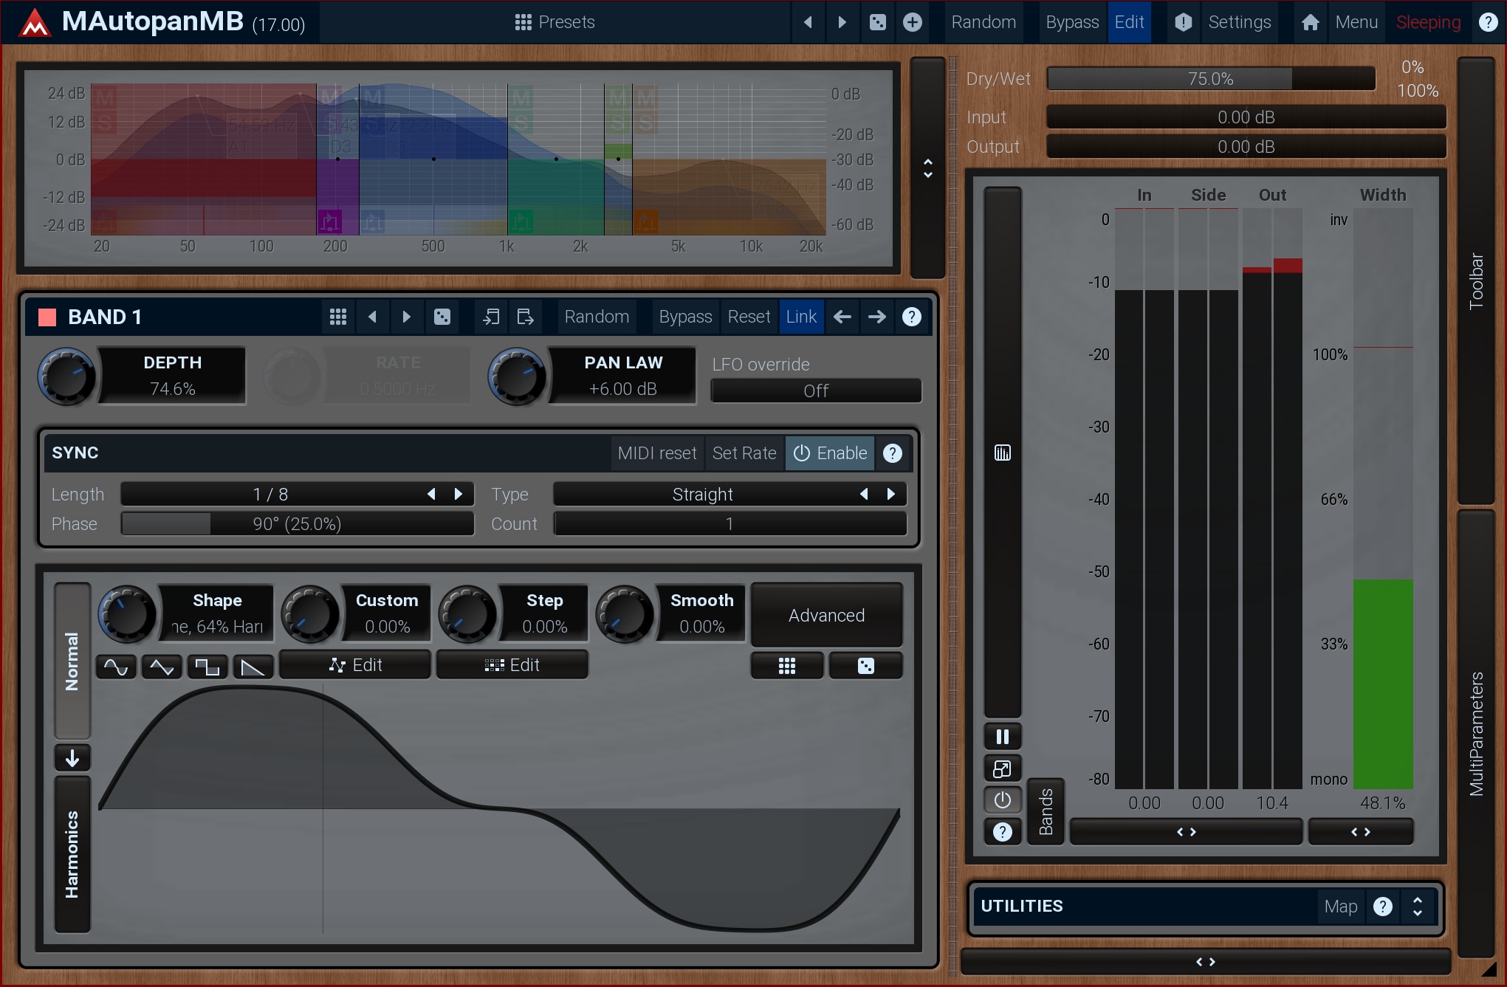The height and width of the screenshot is (987, 1507).
Task: Select the square wave shape icon
Action: coord(207,667)
